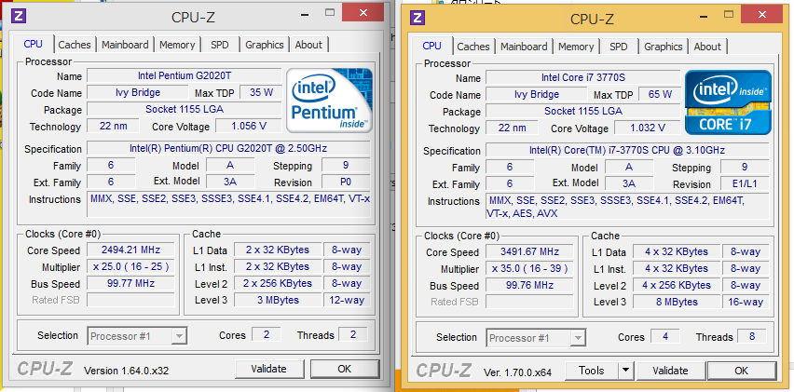The width and height of the screenshot is (794, 392).
Task: Show About tab in right CPU-Z window
Action: [707, 47]
